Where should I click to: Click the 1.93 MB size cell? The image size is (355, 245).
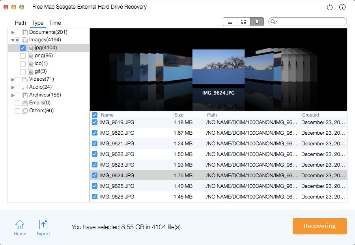[x=183, y=165]
